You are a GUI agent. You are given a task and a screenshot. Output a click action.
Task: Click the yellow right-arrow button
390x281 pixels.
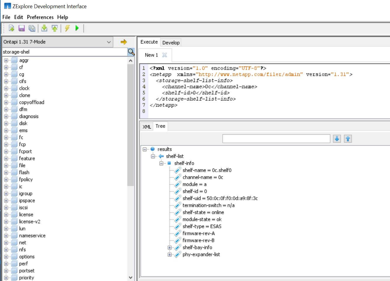tap(124, 42)
